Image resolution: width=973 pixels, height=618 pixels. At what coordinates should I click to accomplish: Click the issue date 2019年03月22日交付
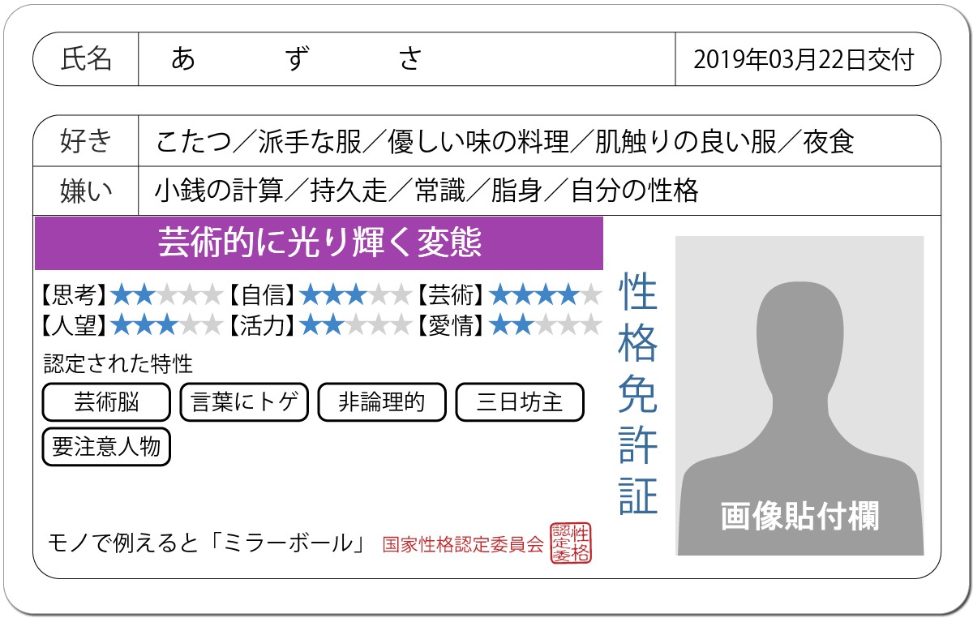804,59
